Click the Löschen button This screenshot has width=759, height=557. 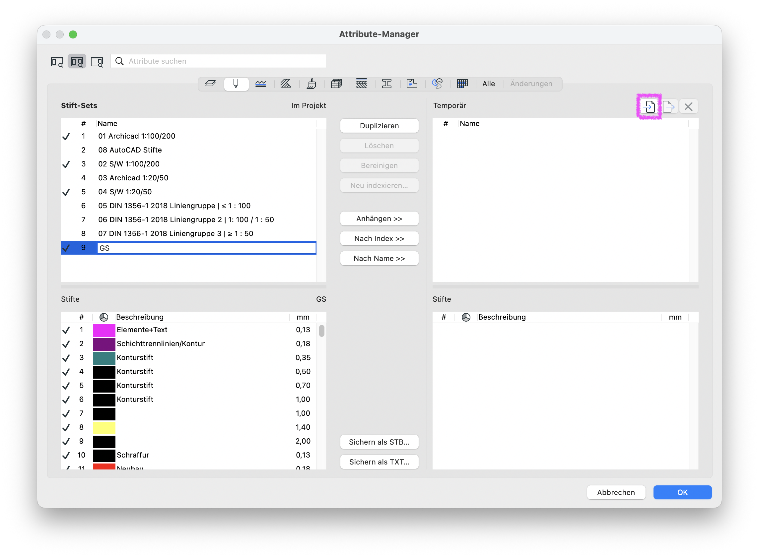(x=379, y=146)
